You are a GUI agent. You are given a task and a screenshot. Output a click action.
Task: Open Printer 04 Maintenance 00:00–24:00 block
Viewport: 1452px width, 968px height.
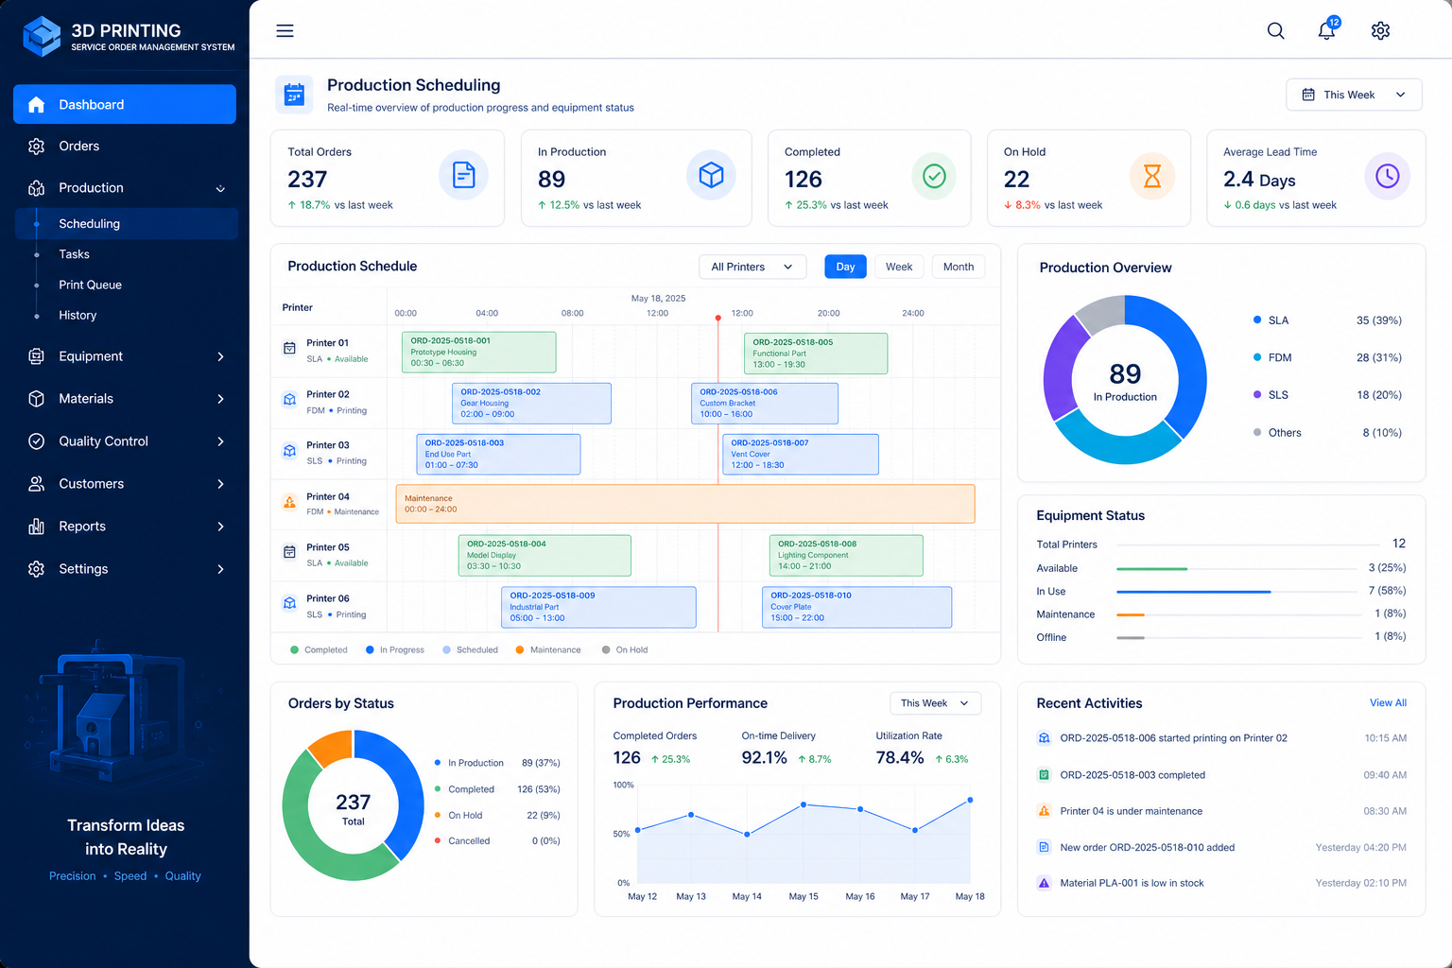(x=685, y=504)
